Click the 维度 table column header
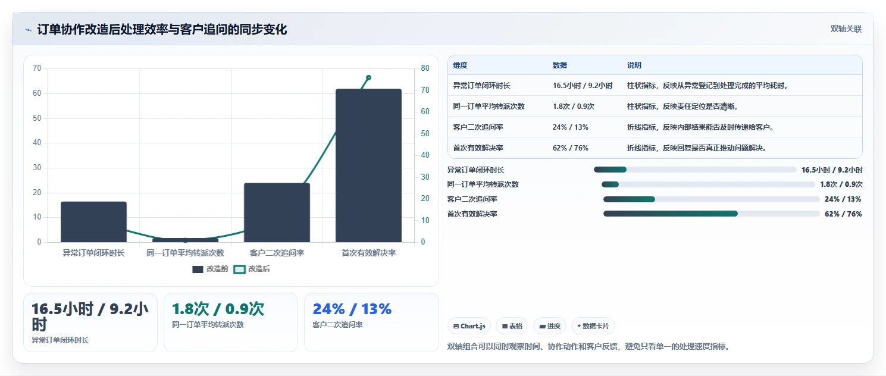Screen dimensions: 886x376 pos(460,65)
